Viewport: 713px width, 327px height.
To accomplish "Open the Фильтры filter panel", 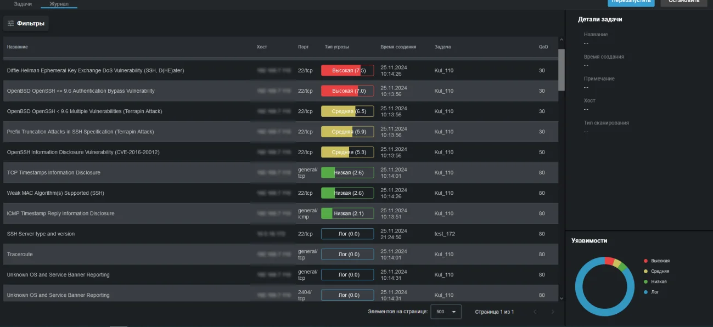I will point(26,23).
